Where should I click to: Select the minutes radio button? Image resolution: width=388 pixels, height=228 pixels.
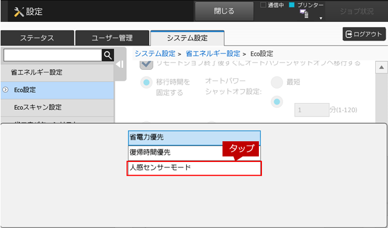click(276, 102)
